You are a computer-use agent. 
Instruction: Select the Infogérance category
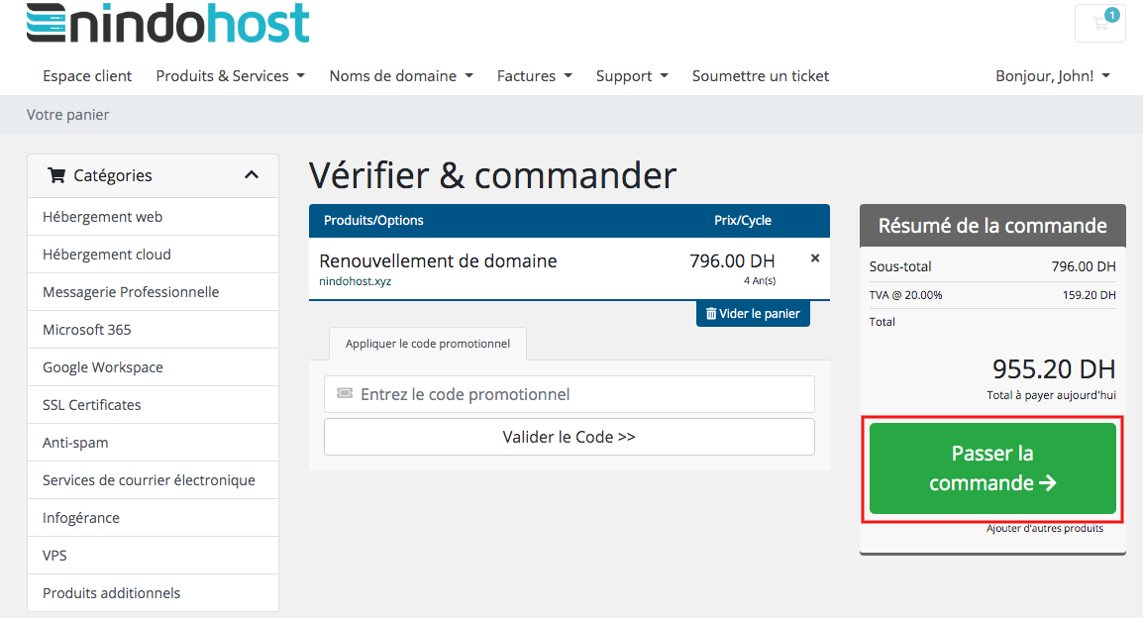tap(154, 518)
